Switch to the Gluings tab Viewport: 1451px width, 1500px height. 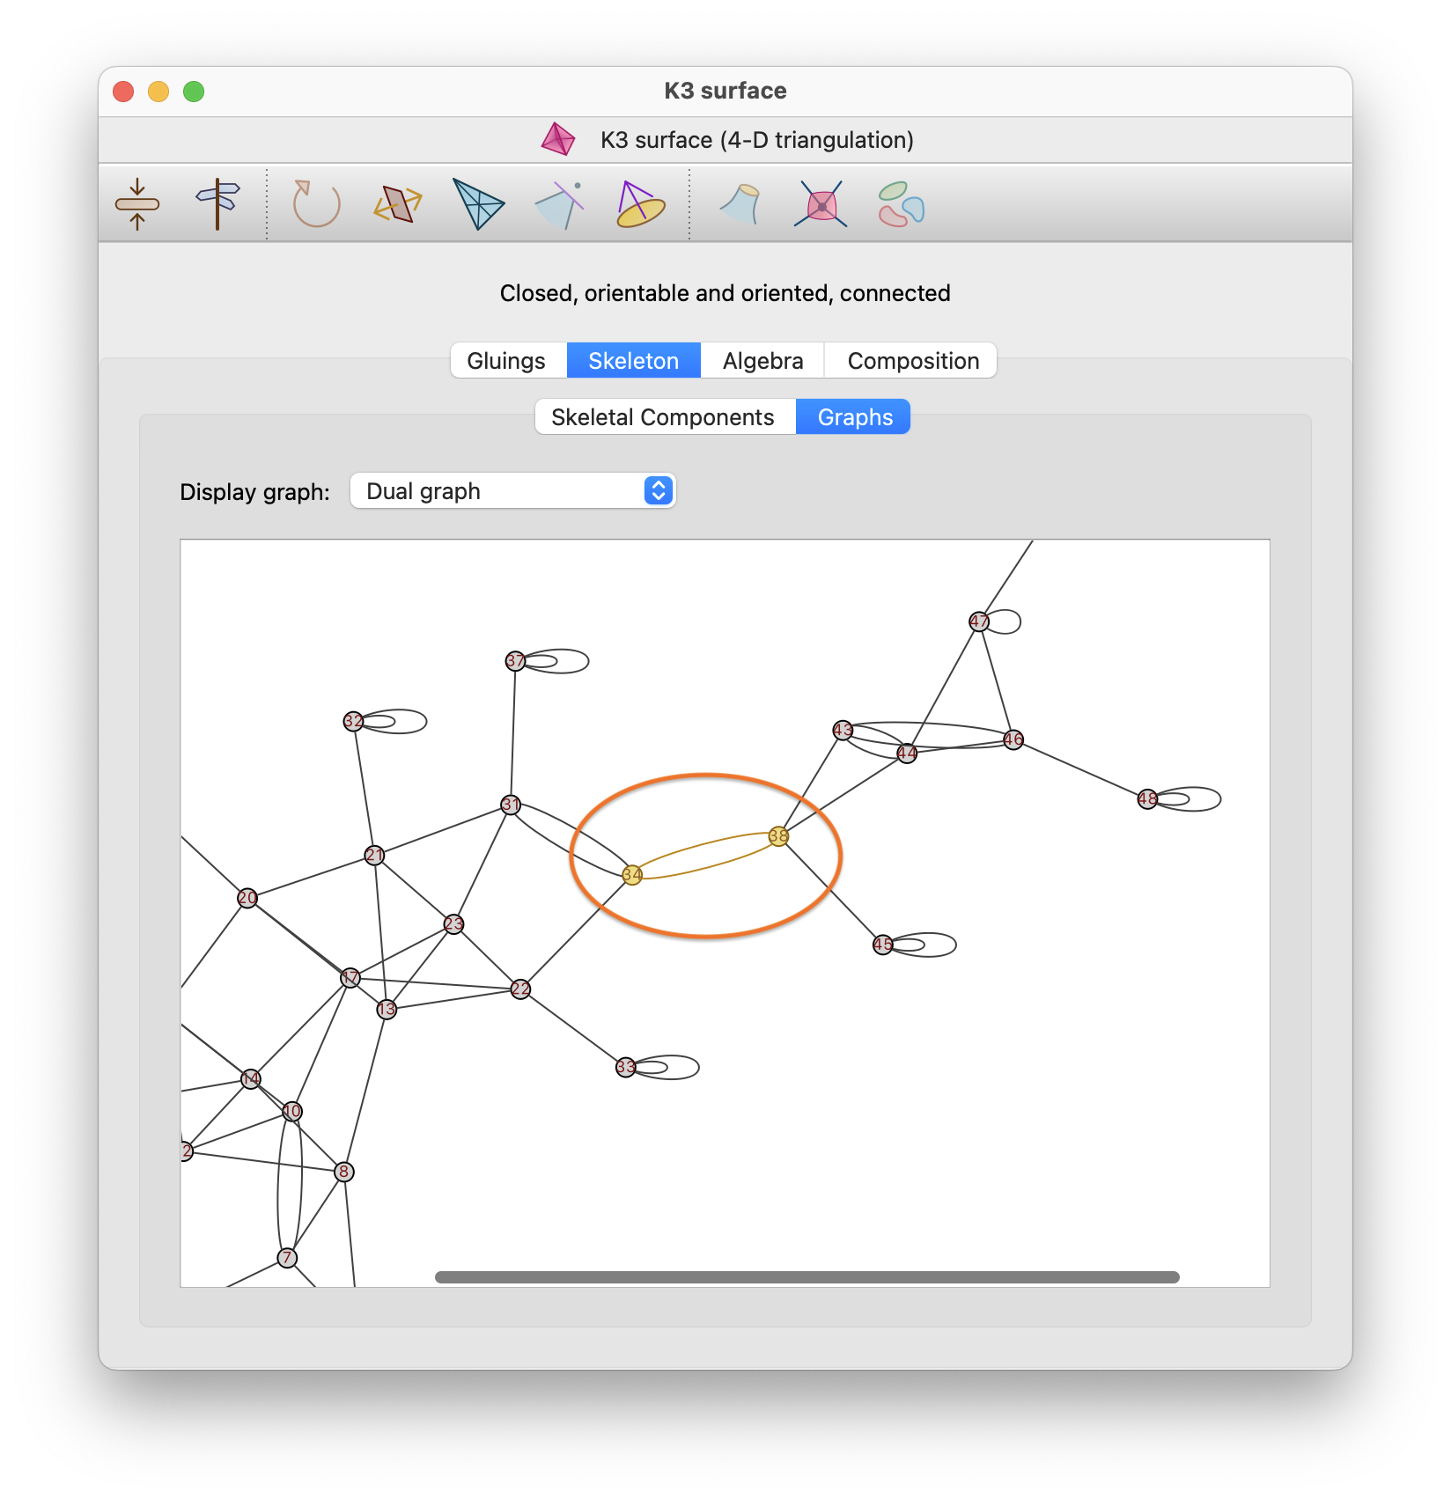coord(506,361)
